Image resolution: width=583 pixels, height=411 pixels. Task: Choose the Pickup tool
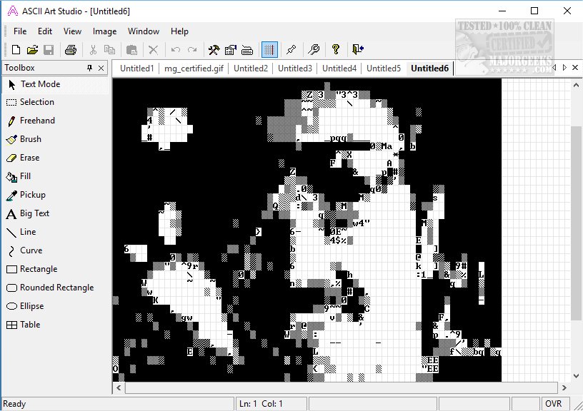[x=32, y=195]
